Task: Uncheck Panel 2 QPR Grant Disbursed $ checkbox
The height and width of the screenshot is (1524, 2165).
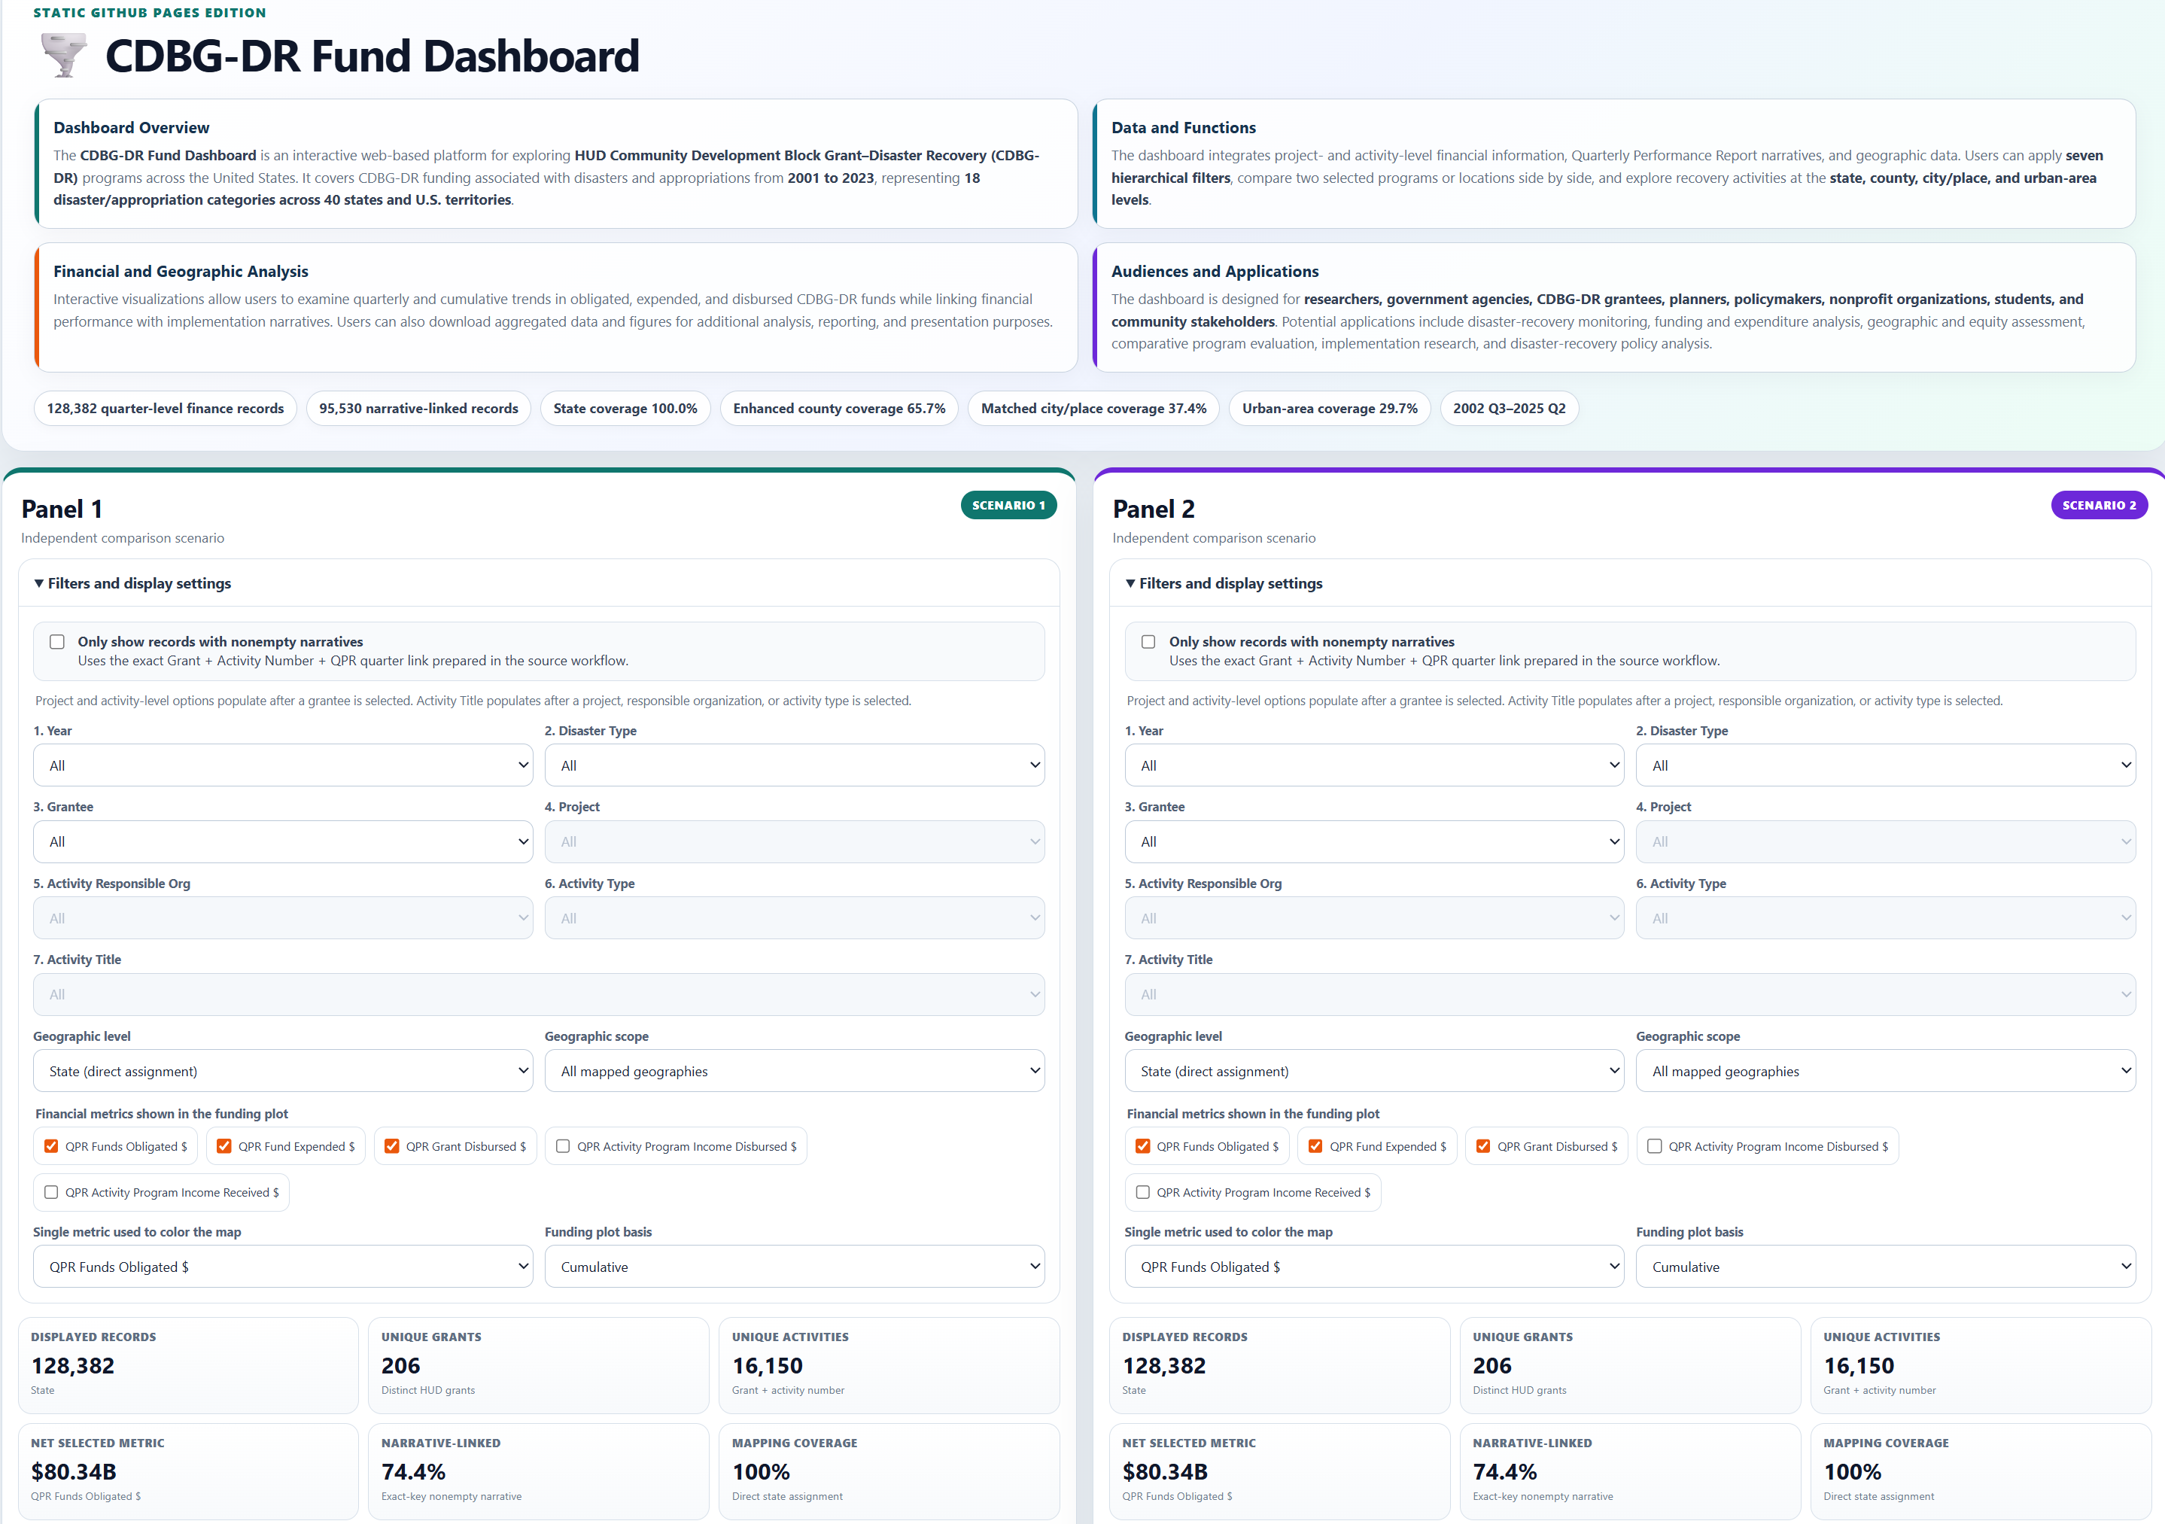Action: tap(1483, 1146)
